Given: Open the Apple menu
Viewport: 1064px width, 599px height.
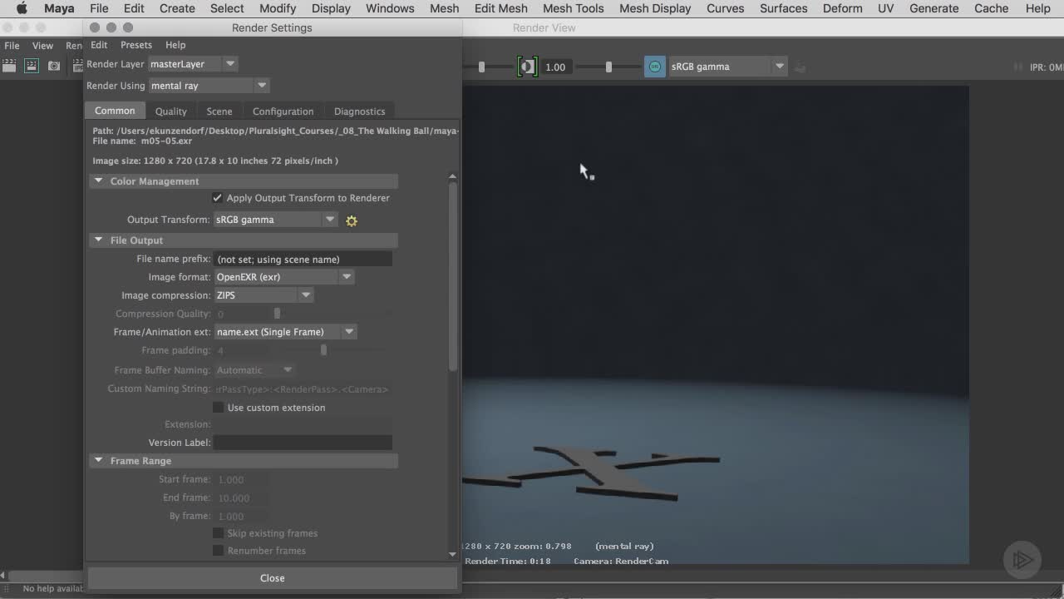Looking at the screenshot, I should tap(22, 8).
